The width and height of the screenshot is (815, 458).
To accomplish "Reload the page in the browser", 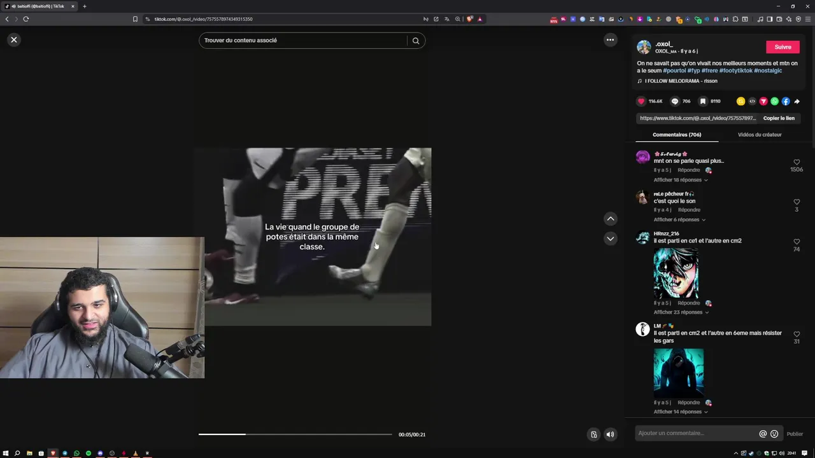I will [26, 19].
